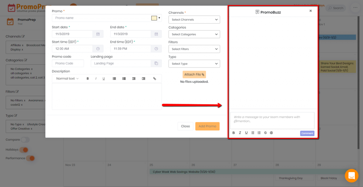Open the Start date calendar picker

(x=98, y=34)
